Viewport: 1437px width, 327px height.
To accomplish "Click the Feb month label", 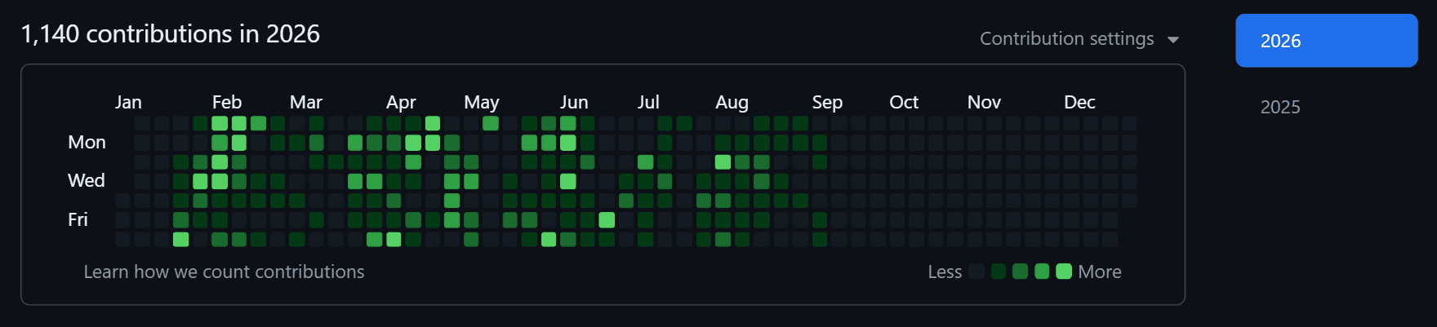I will (227, 102).
